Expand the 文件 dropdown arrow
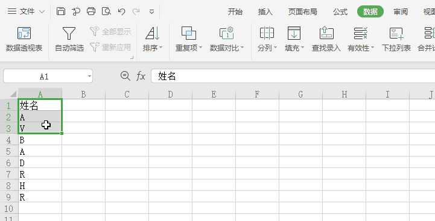 [x=42, y=11]
